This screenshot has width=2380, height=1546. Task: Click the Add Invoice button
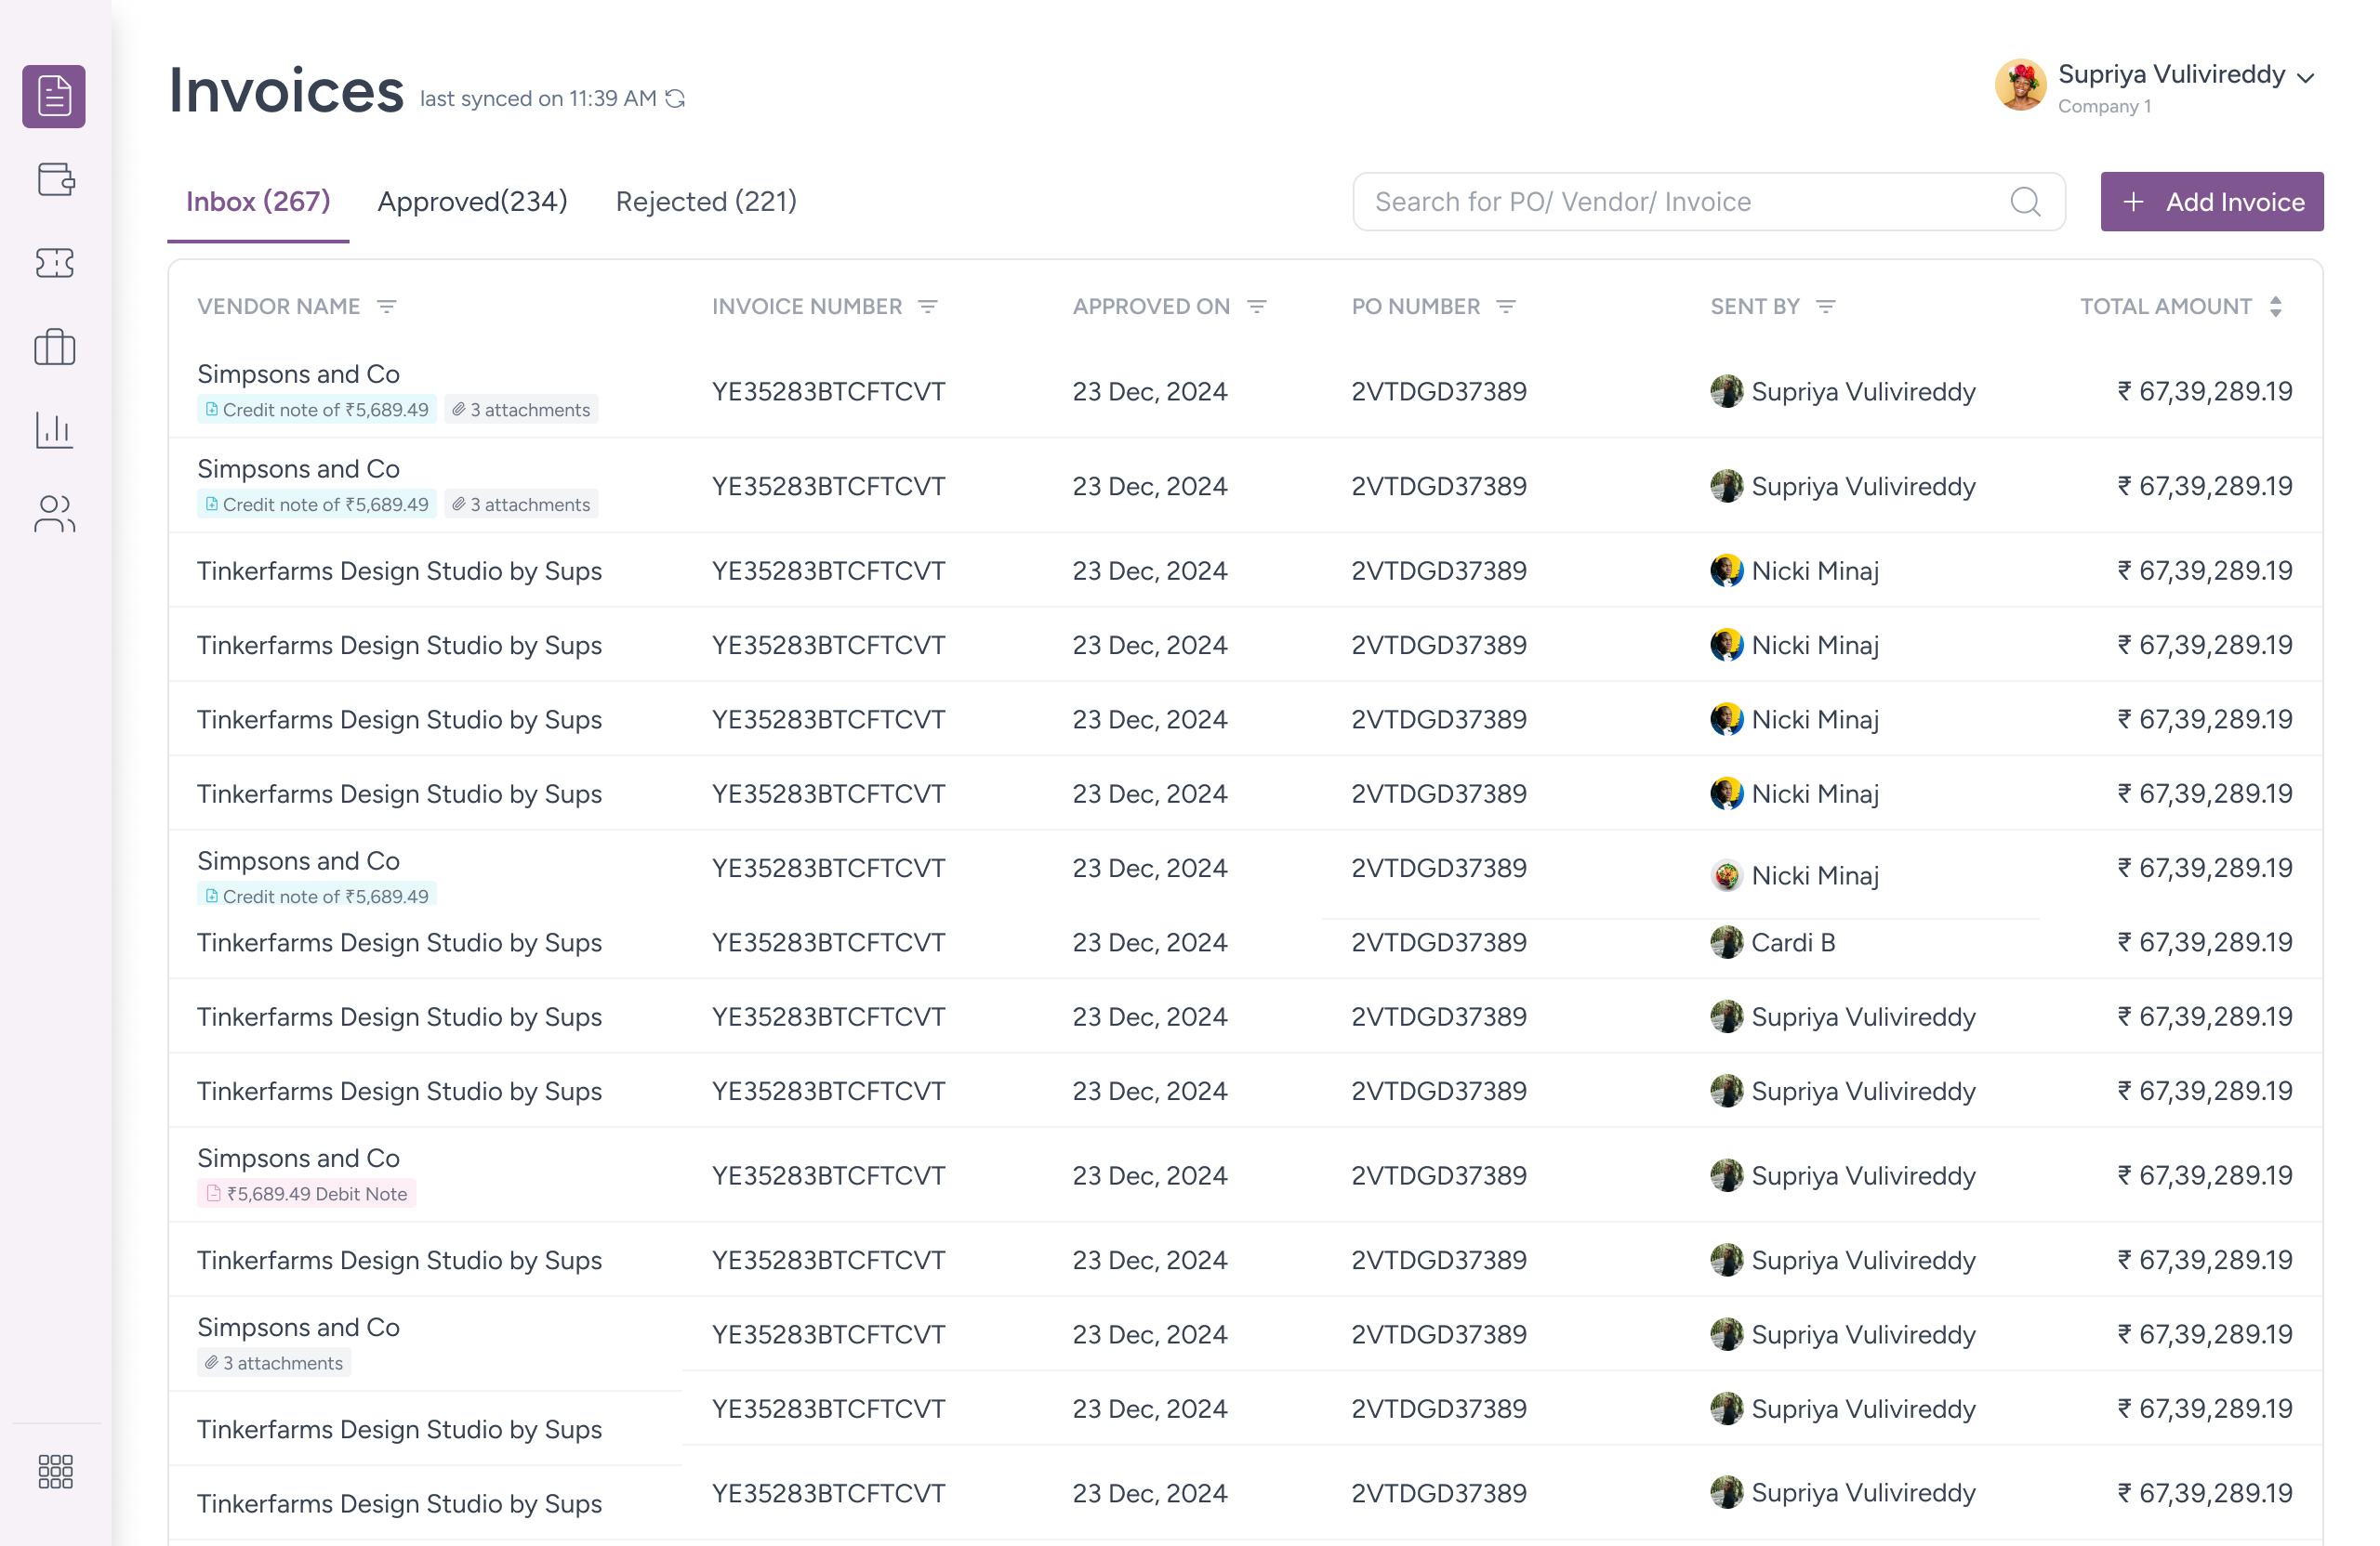2211,202
